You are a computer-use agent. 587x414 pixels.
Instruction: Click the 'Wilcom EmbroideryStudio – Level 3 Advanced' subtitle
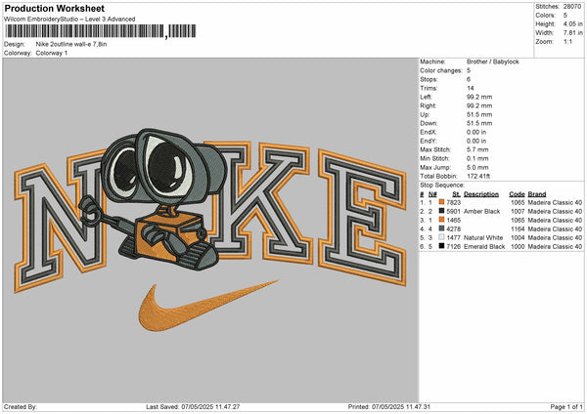pyautogui.click(x=69, y=20)
